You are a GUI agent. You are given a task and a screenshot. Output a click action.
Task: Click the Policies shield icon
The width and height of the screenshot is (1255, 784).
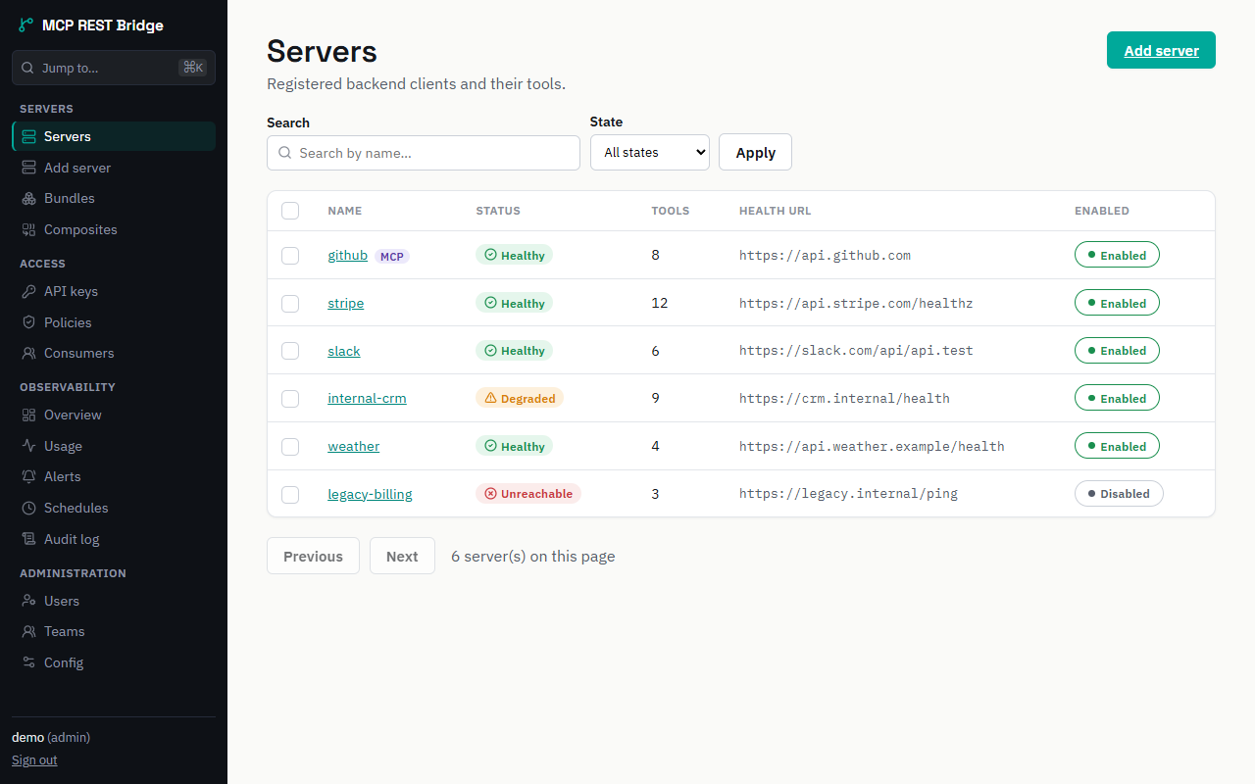[28, 322]
